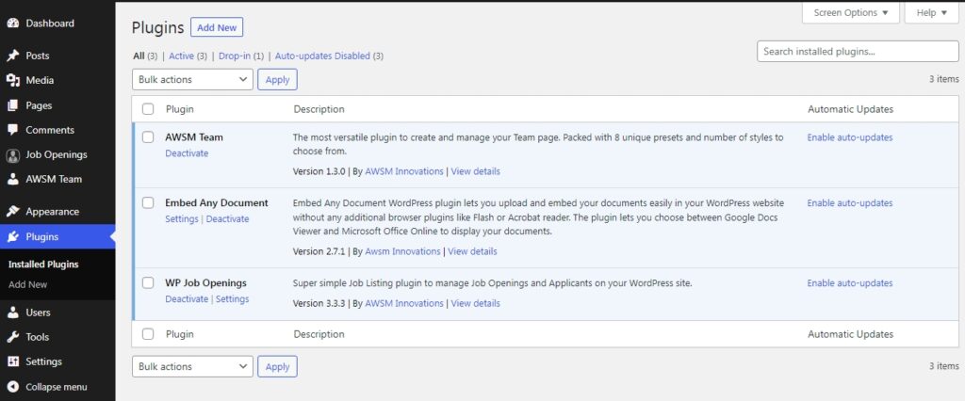Click the Media icon in sidebar
Image resolution: width=965 pixels, height=401 pixels.
[13, 81]
